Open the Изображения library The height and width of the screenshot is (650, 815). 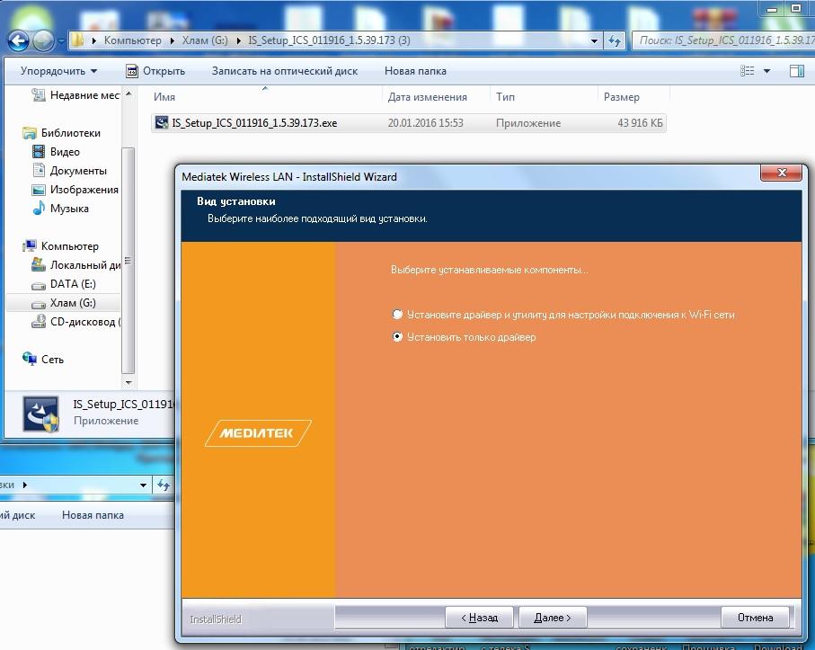coord(75,190)
